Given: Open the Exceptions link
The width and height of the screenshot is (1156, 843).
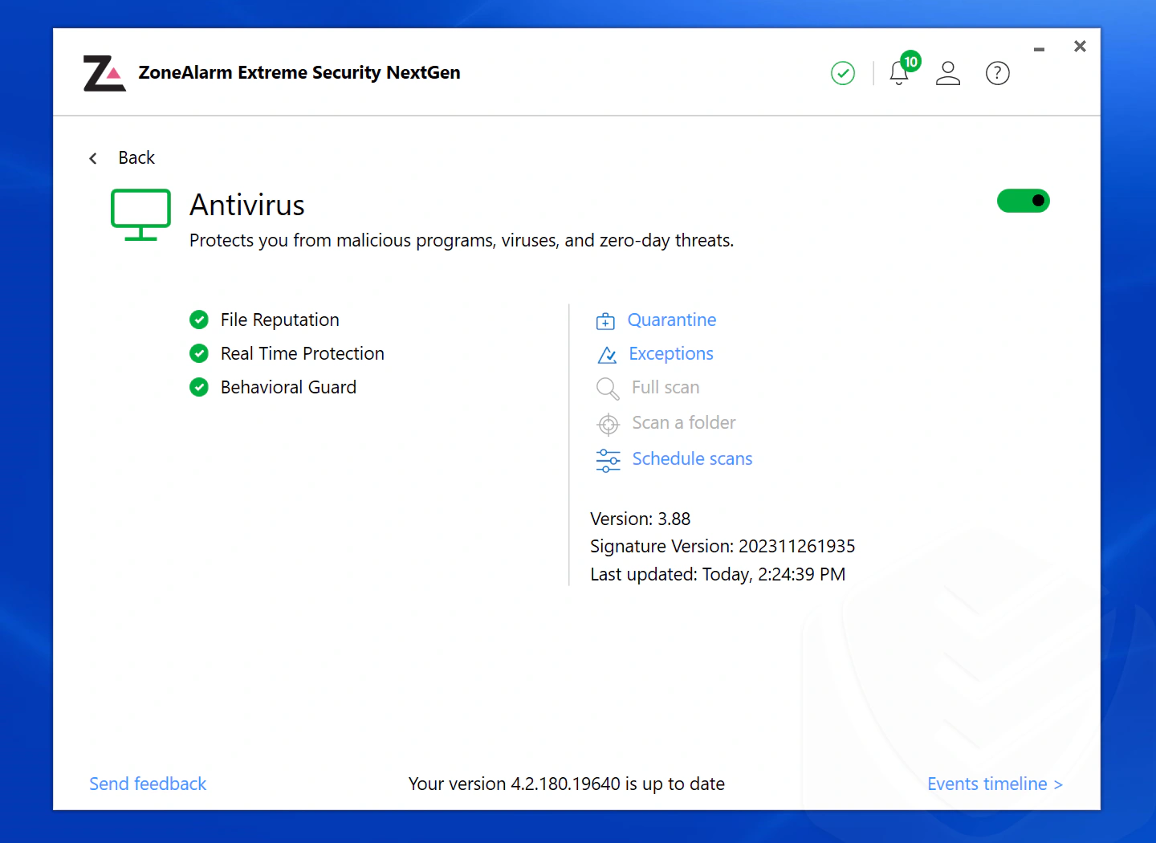Looking at the screenshot, I should (671, 354).
